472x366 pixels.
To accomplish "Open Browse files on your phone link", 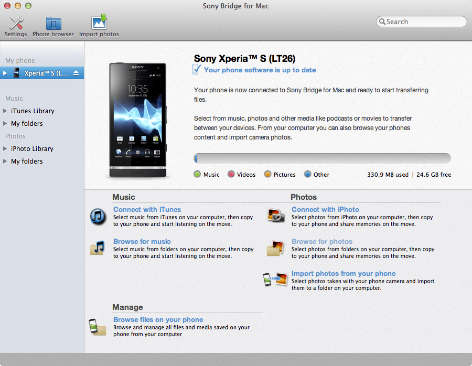I will click(158, 320).
